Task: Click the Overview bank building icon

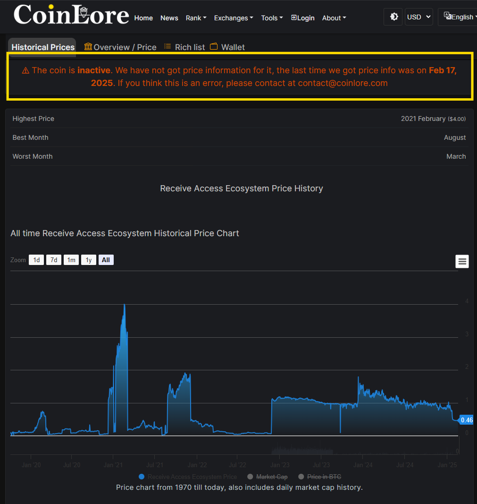Action: point(88,46)
